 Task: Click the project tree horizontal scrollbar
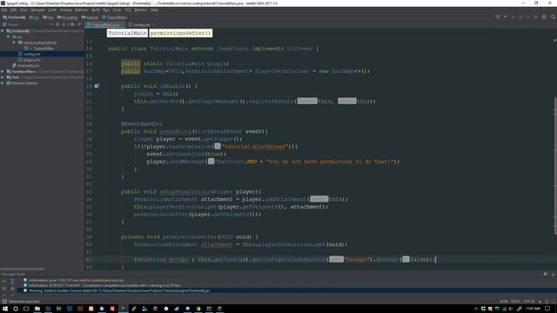click(x=23, y=269)
